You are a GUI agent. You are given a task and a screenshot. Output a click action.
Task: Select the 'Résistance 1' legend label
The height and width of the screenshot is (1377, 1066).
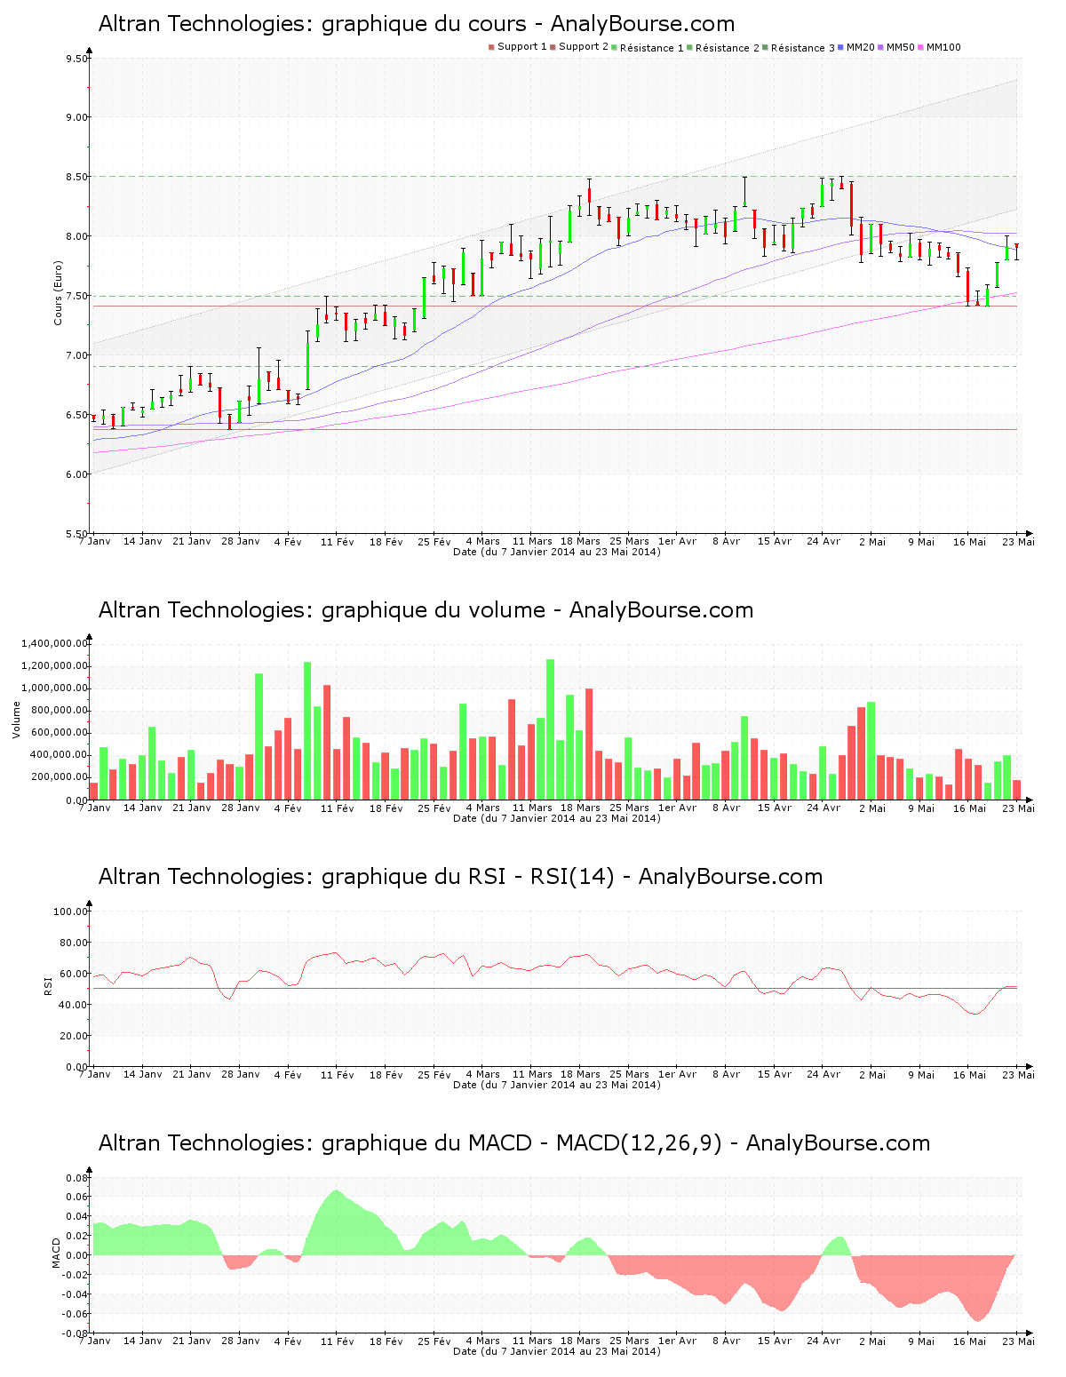coord(652,47)
